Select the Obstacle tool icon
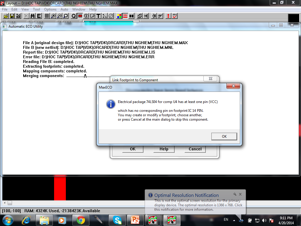 click(x=92, y=16)
